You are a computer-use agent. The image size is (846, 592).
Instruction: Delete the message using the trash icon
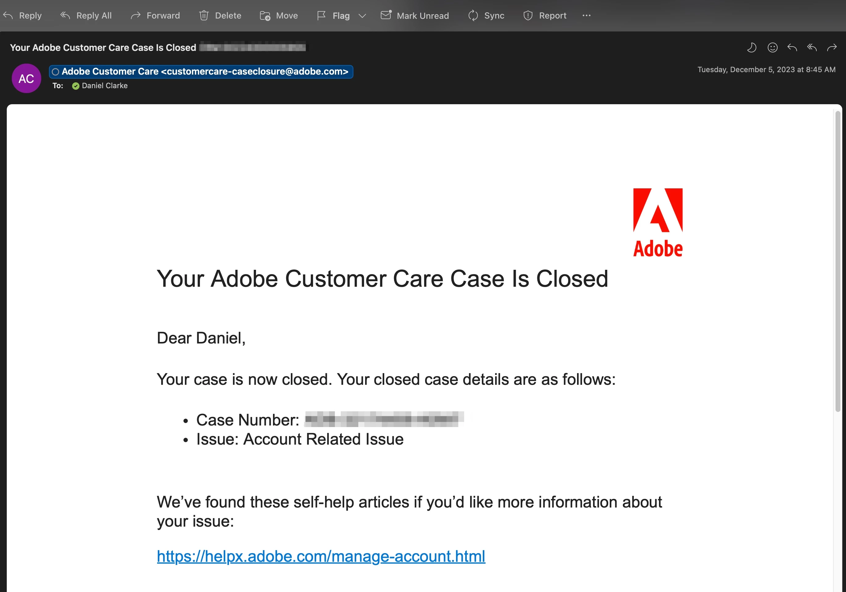(x=220, y=15)
